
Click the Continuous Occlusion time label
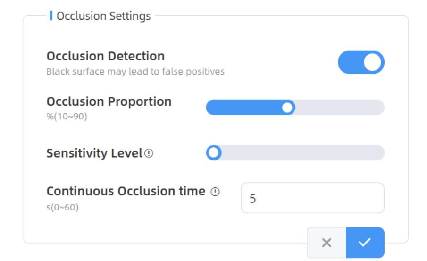click(x=126, y=191)
